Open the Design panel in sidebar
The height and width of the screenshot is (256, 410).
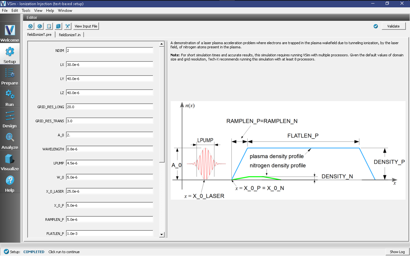tap(10, 118)
